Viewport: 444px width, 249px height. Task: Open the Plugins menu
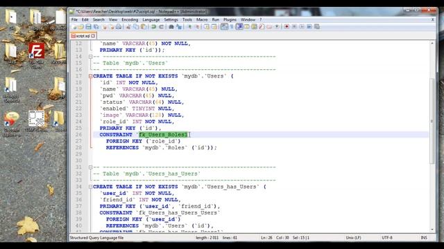230,19
